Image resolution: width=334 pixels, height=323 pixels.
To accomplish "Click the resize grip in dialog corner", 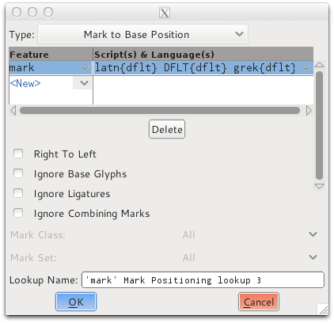I will (x=323, y=310).
